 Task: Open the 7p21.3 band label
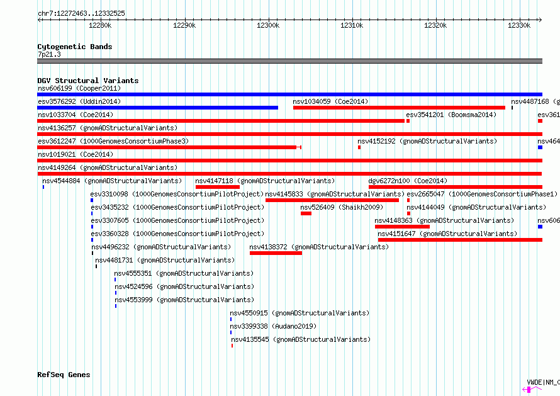[x=49, y=54]
